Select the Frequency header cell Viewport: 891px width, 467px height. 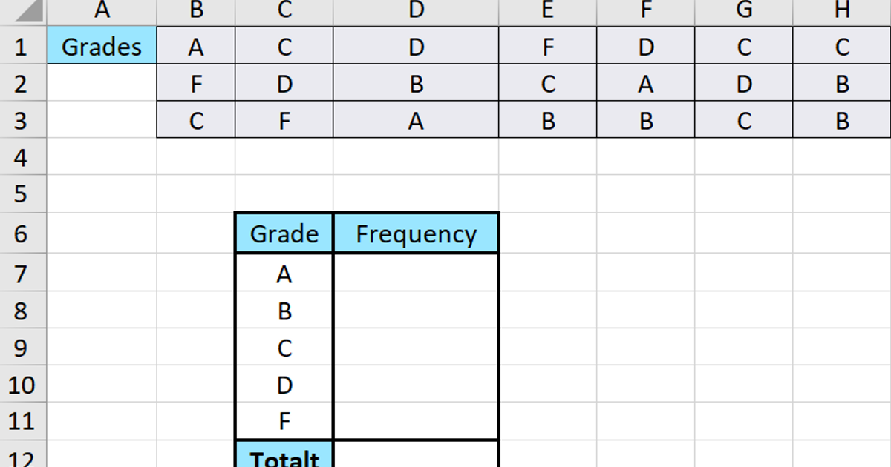416,233
